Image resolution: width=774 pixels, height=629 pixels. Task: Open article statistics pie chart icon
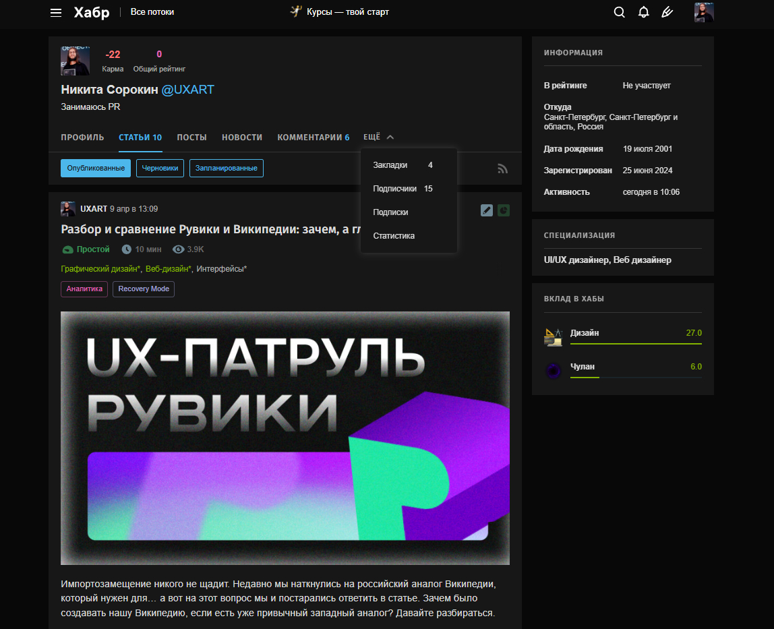[x=504, y=210]
